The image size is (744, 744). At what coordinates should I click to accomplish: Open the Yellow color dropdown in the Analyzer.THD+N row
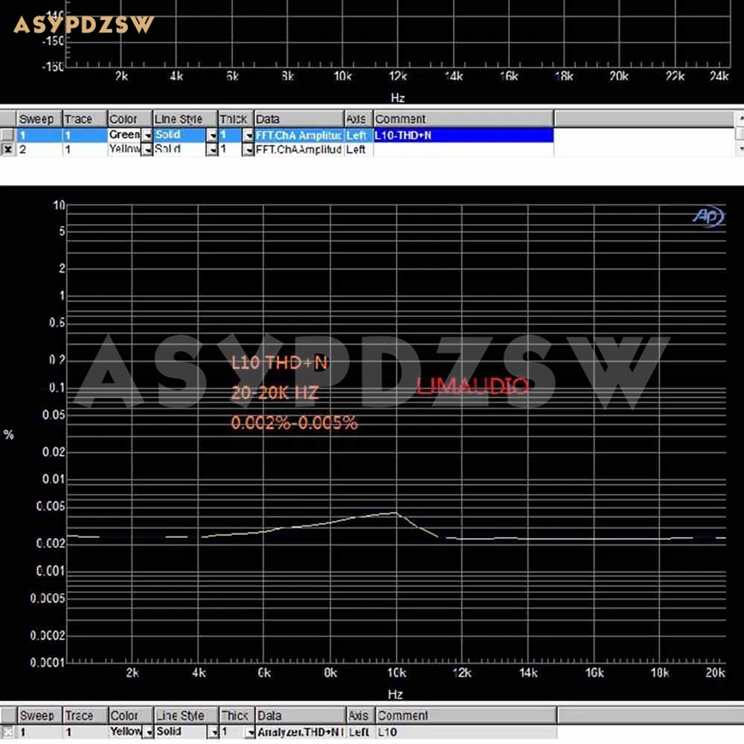(149, 733)
